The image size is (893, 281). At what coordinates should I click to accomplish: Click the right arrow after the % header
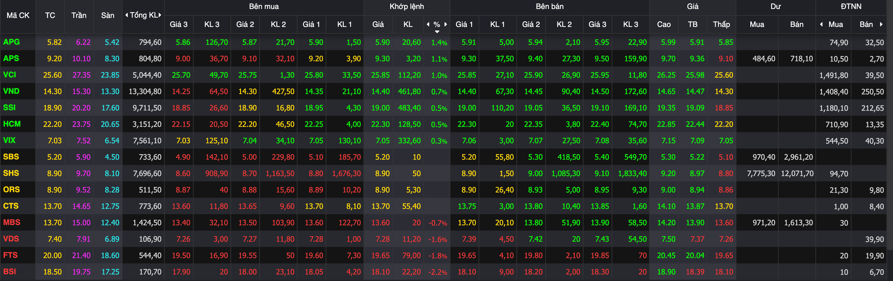click(x=446, y=24)
